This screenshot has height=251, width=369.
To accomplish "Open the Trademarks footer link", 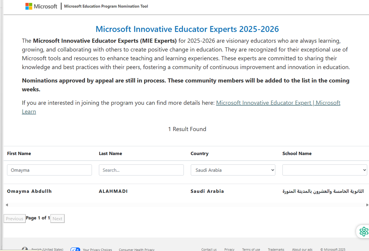I will pyautogui.click(x=276, y=249).
